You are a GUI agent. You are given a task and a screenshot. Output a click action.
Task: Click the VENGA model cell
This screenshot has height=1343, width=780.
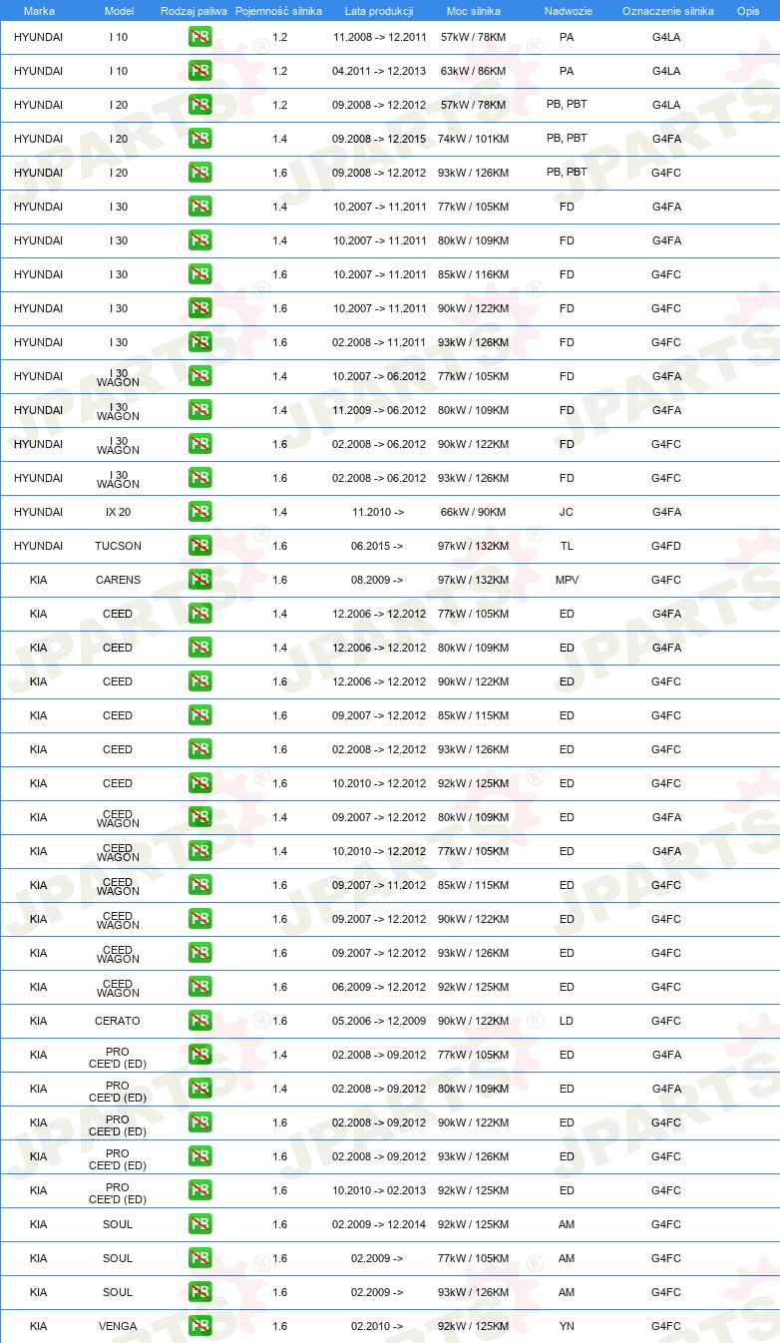[118, 1326]
